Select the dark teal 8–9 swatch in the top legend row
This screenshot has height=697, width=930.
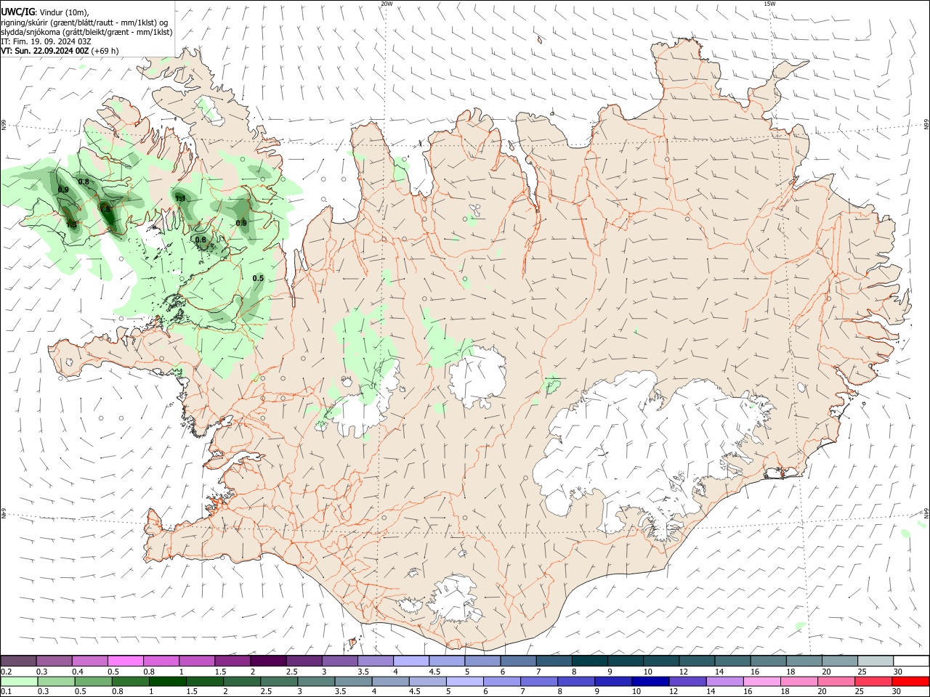click(589, 661)
